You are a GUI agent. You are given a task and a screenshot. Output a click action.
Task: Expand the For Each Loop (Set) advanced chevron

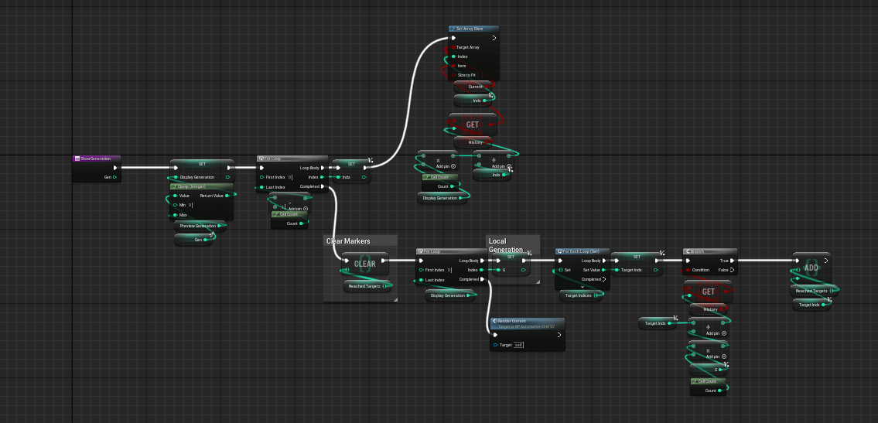582,287
